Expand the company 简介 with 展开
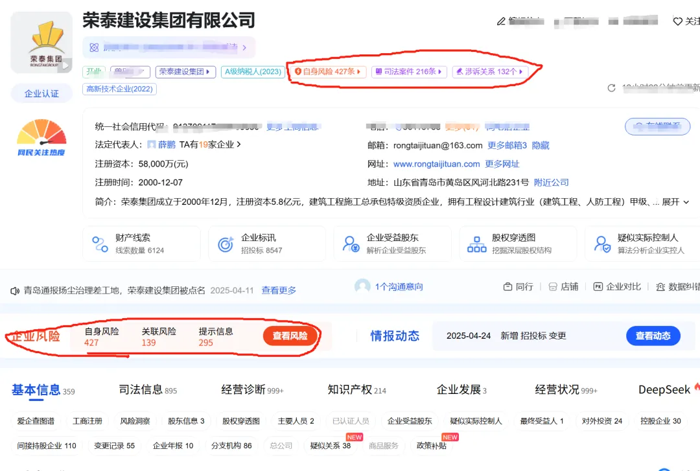This screenshot has width=700, height=471. click(675, 201)
